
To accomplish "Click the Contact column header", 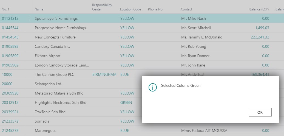I will [x=186, y=9].
